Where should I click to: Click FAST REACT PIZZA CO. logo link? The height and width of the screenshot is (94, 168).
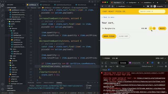pyautogui.click(x=114, y=11)
